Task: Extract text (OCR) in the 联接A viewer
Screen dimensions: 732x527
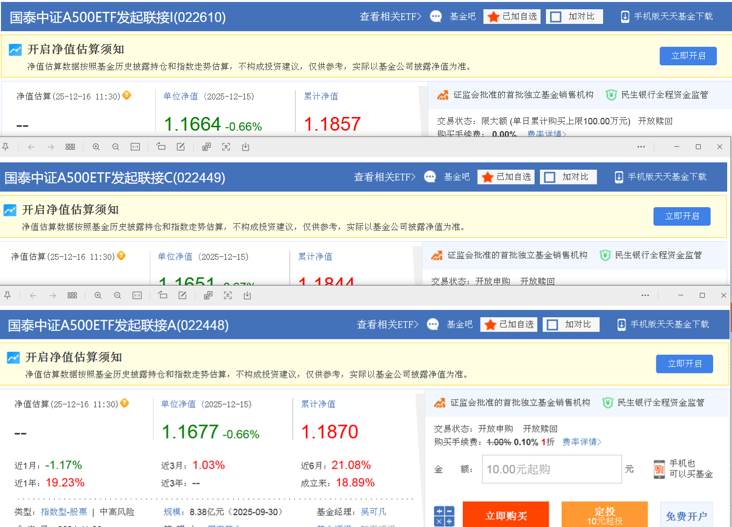Action: pos(228,295)
